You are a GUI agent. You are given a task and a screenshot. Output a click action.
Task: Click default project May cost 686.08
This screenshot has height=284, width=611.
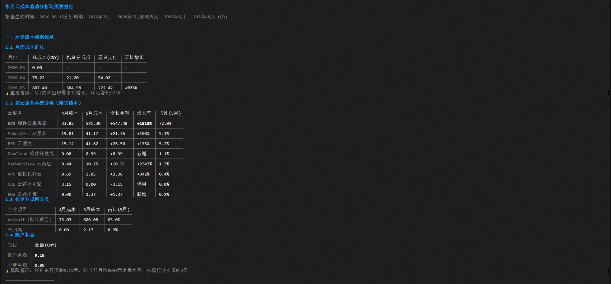point(91,220)
